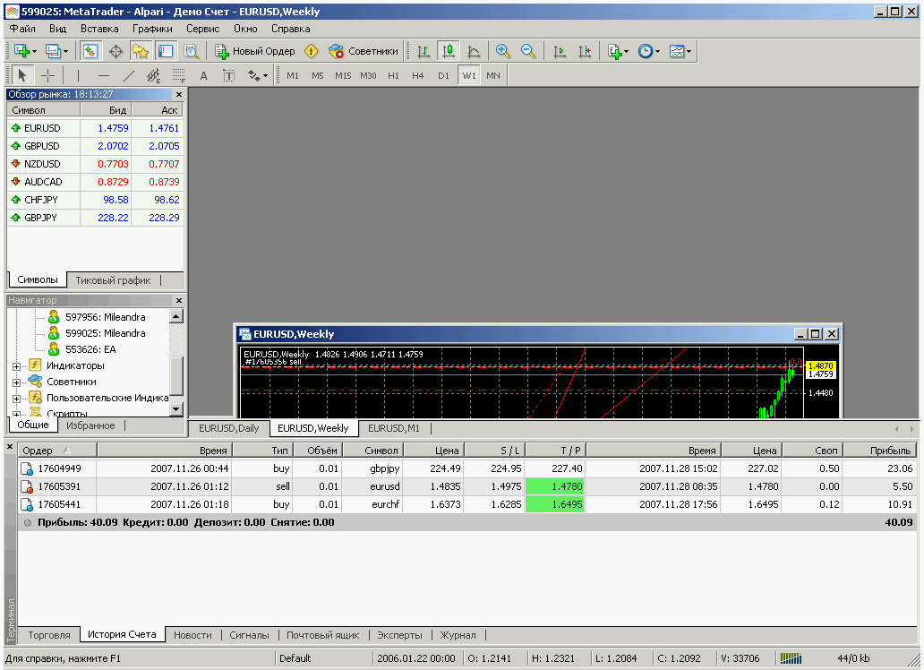Open the chart templates dropdown arrow

coord(690,51)
